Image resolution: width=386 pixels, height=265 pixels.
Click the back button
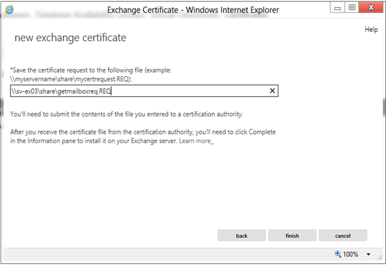click(x=241, y=235)
